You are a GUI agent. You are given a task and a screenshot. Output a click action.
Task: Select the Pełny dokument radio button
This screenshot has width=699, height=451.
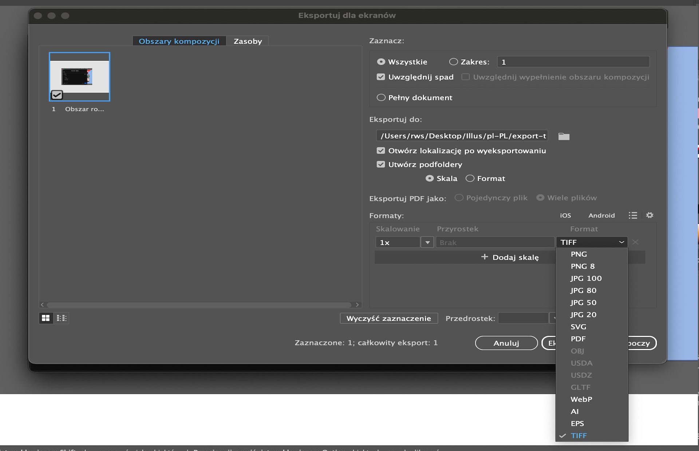tap(381, 97)
